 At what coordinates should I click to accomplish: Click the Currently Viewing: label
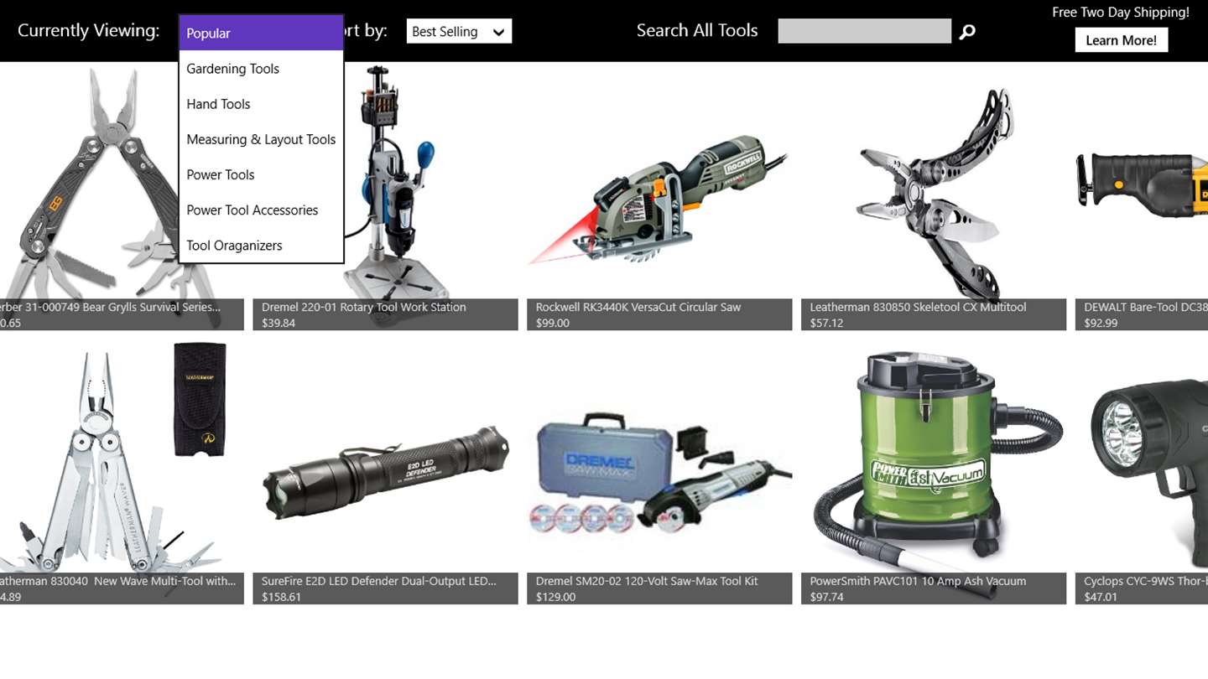[x=88, y=30]
